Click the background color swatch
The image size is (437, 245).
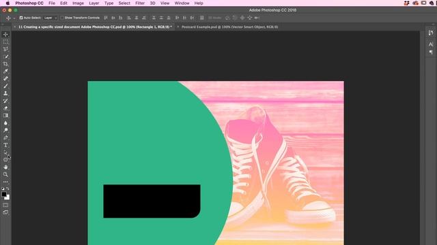click(x=8, y=198)
